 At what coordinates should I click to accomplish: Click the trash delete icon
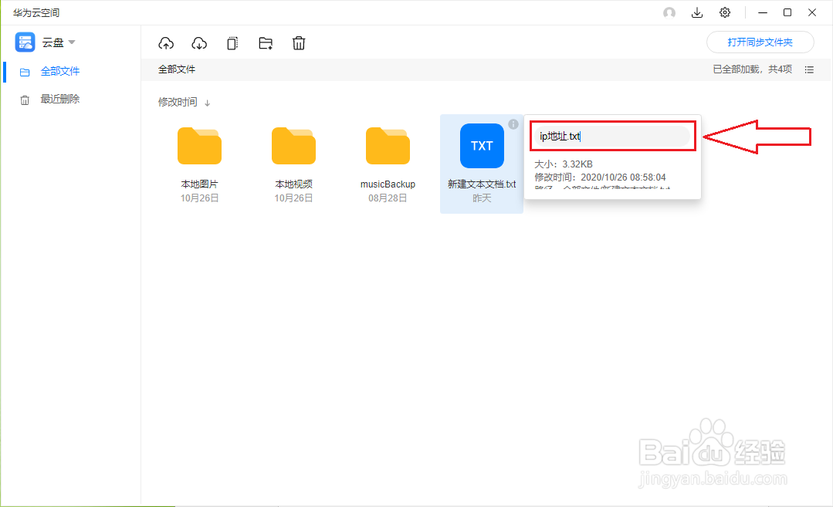pos(299,43)
